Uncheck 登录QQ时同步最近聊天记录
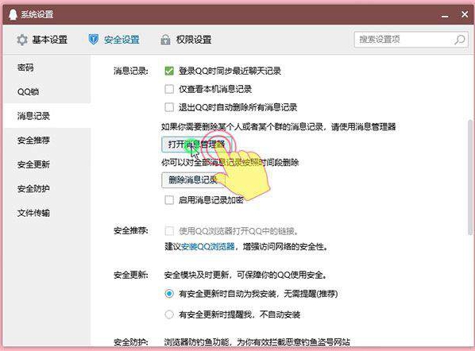The image size is (475, 351). pos(169,71)
